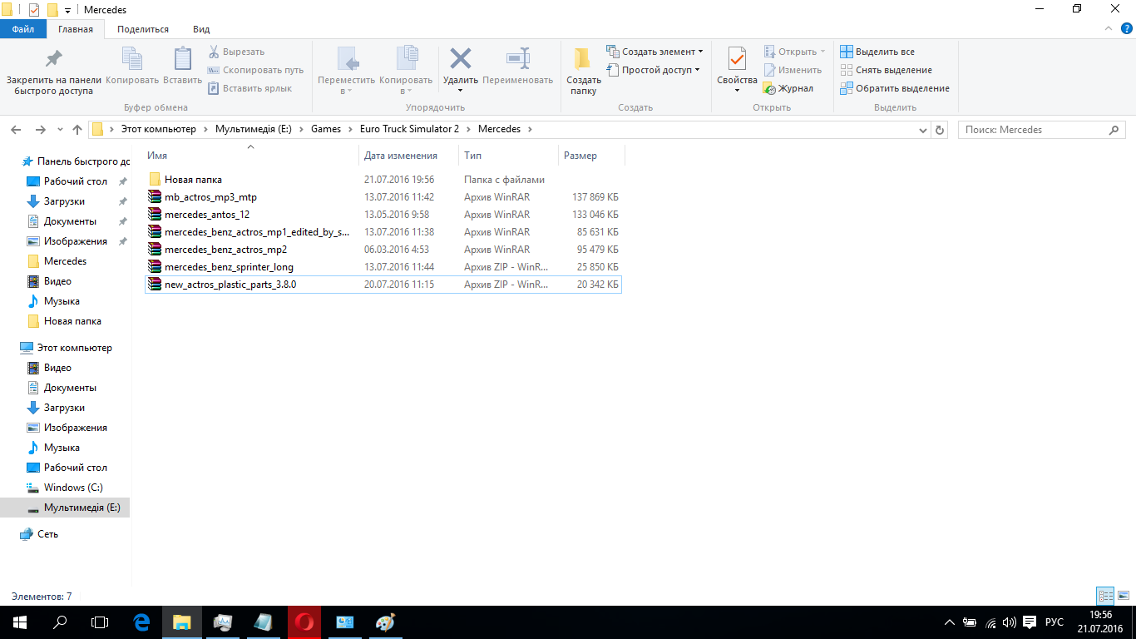1136x639 pixels.
Task: Select the mercedes_antos_12 archive file
Action: (x=206, y=215)
